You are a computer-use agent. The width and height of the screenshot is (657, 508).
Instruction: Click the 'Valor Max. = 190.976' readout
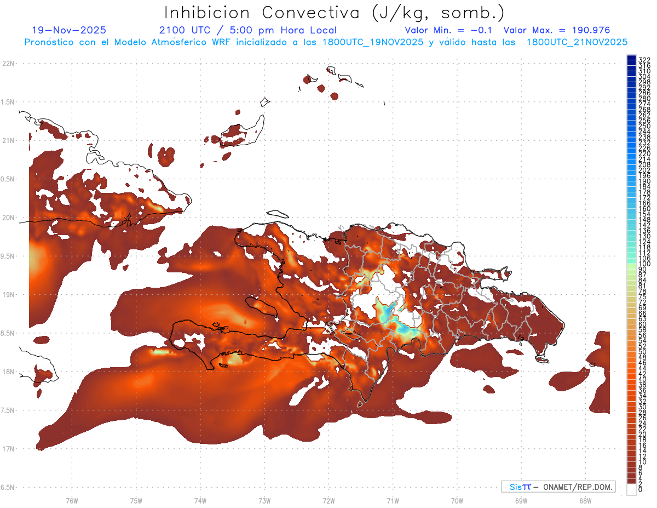557,31
